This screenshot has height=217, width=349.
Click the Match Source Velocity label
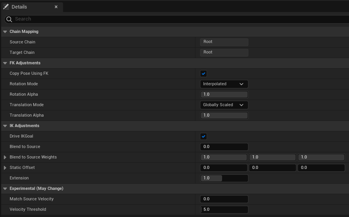point(32,199)
